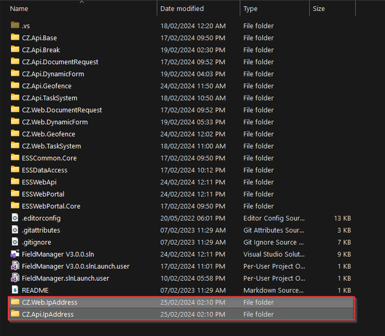Screen dimensions: 385x336
Task: Click the CZ.Web.TaskSystem folder icon
Action: (x=15, y=145)
